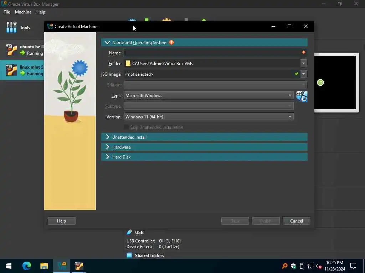Click the linux mint VM preview thumbnail
Screen dimensions: 365x273
(x=335, y=82)
